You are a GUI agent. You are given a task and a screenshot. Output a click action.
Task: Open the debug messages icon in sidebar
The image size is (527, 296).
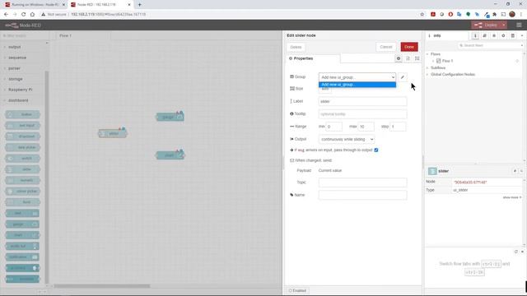click(494, 35)
